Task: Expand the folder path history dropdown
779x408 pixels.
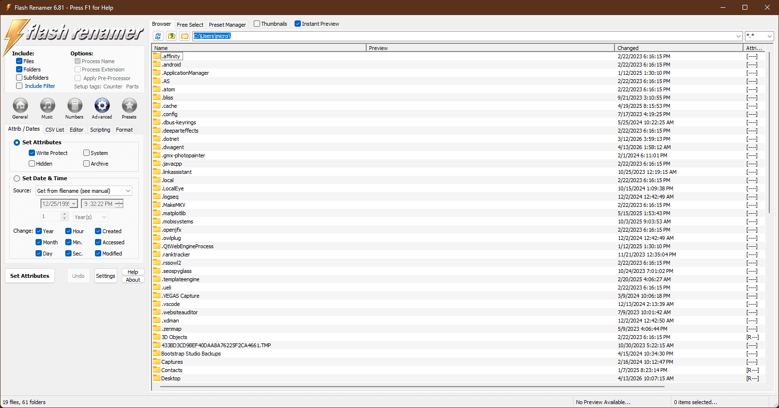Action: click(738, 36)
